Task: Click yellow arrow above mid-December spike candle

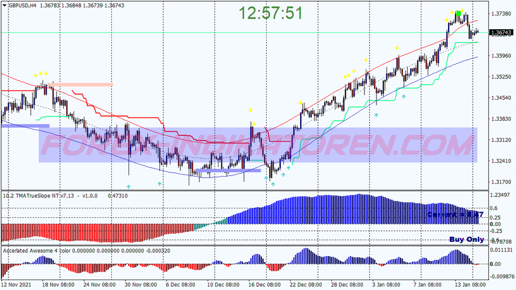Action: tap(251, 110)
